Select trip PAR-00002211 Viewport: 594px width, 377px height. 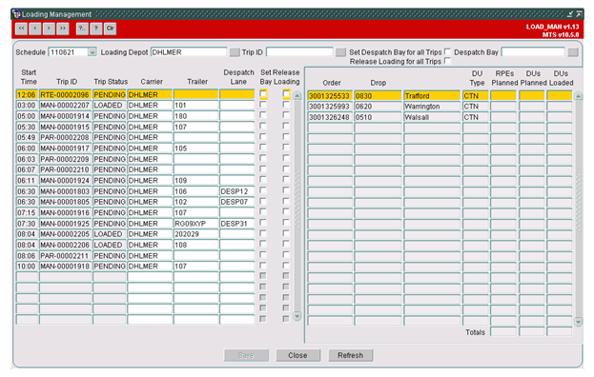[x=65, y=256]
